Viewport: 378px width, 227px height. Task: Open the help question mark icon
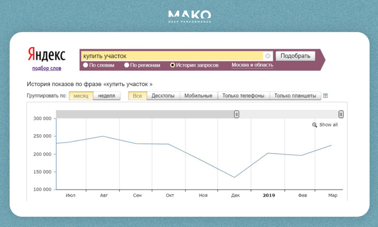point(325,96)
